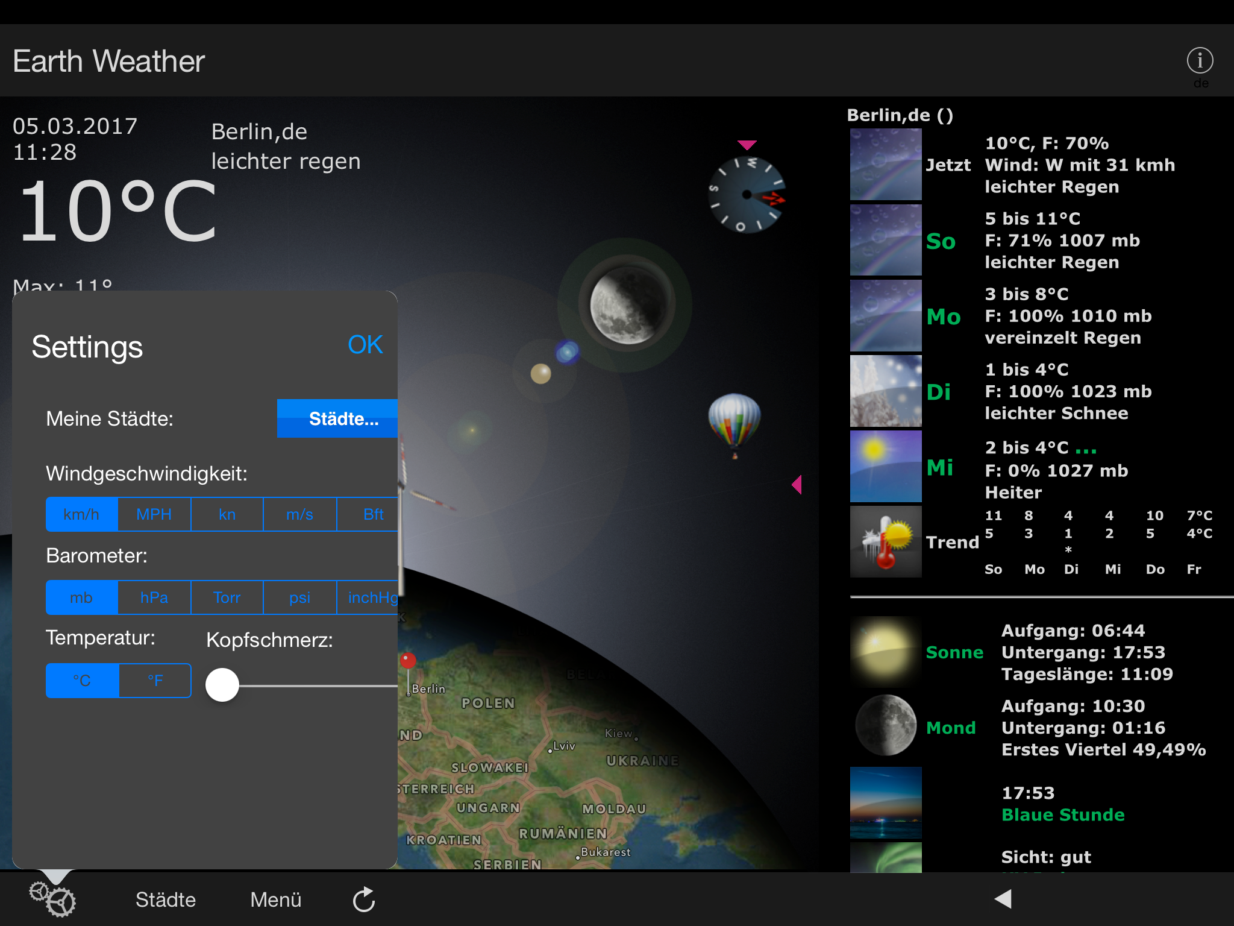Image resolution: width=1234 pixels, height=926 pixels.
Task: Click 'Wind: W mit 31 kmh' text
Action: pyautogui.click(x=1080, y=165)
